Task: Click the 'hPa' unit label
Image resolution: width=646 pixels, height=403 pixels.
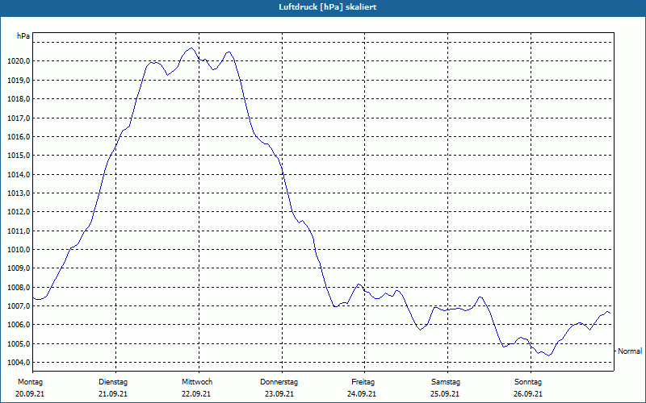Action: [23, 36]
